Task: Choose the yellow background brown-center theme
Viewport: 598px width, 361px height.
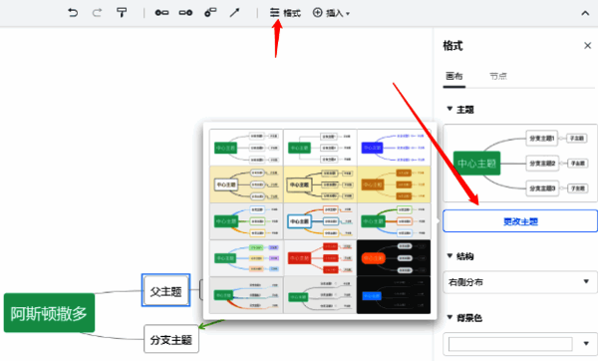Action: (394, 184)
